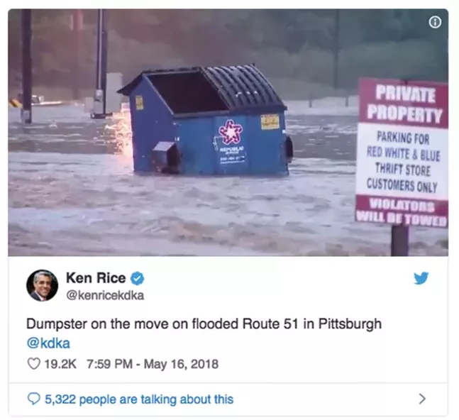The width and height of the screenshot is (459, 420).
Task: Click the tweet text about flooded Route 51
Action: (204, 324)
